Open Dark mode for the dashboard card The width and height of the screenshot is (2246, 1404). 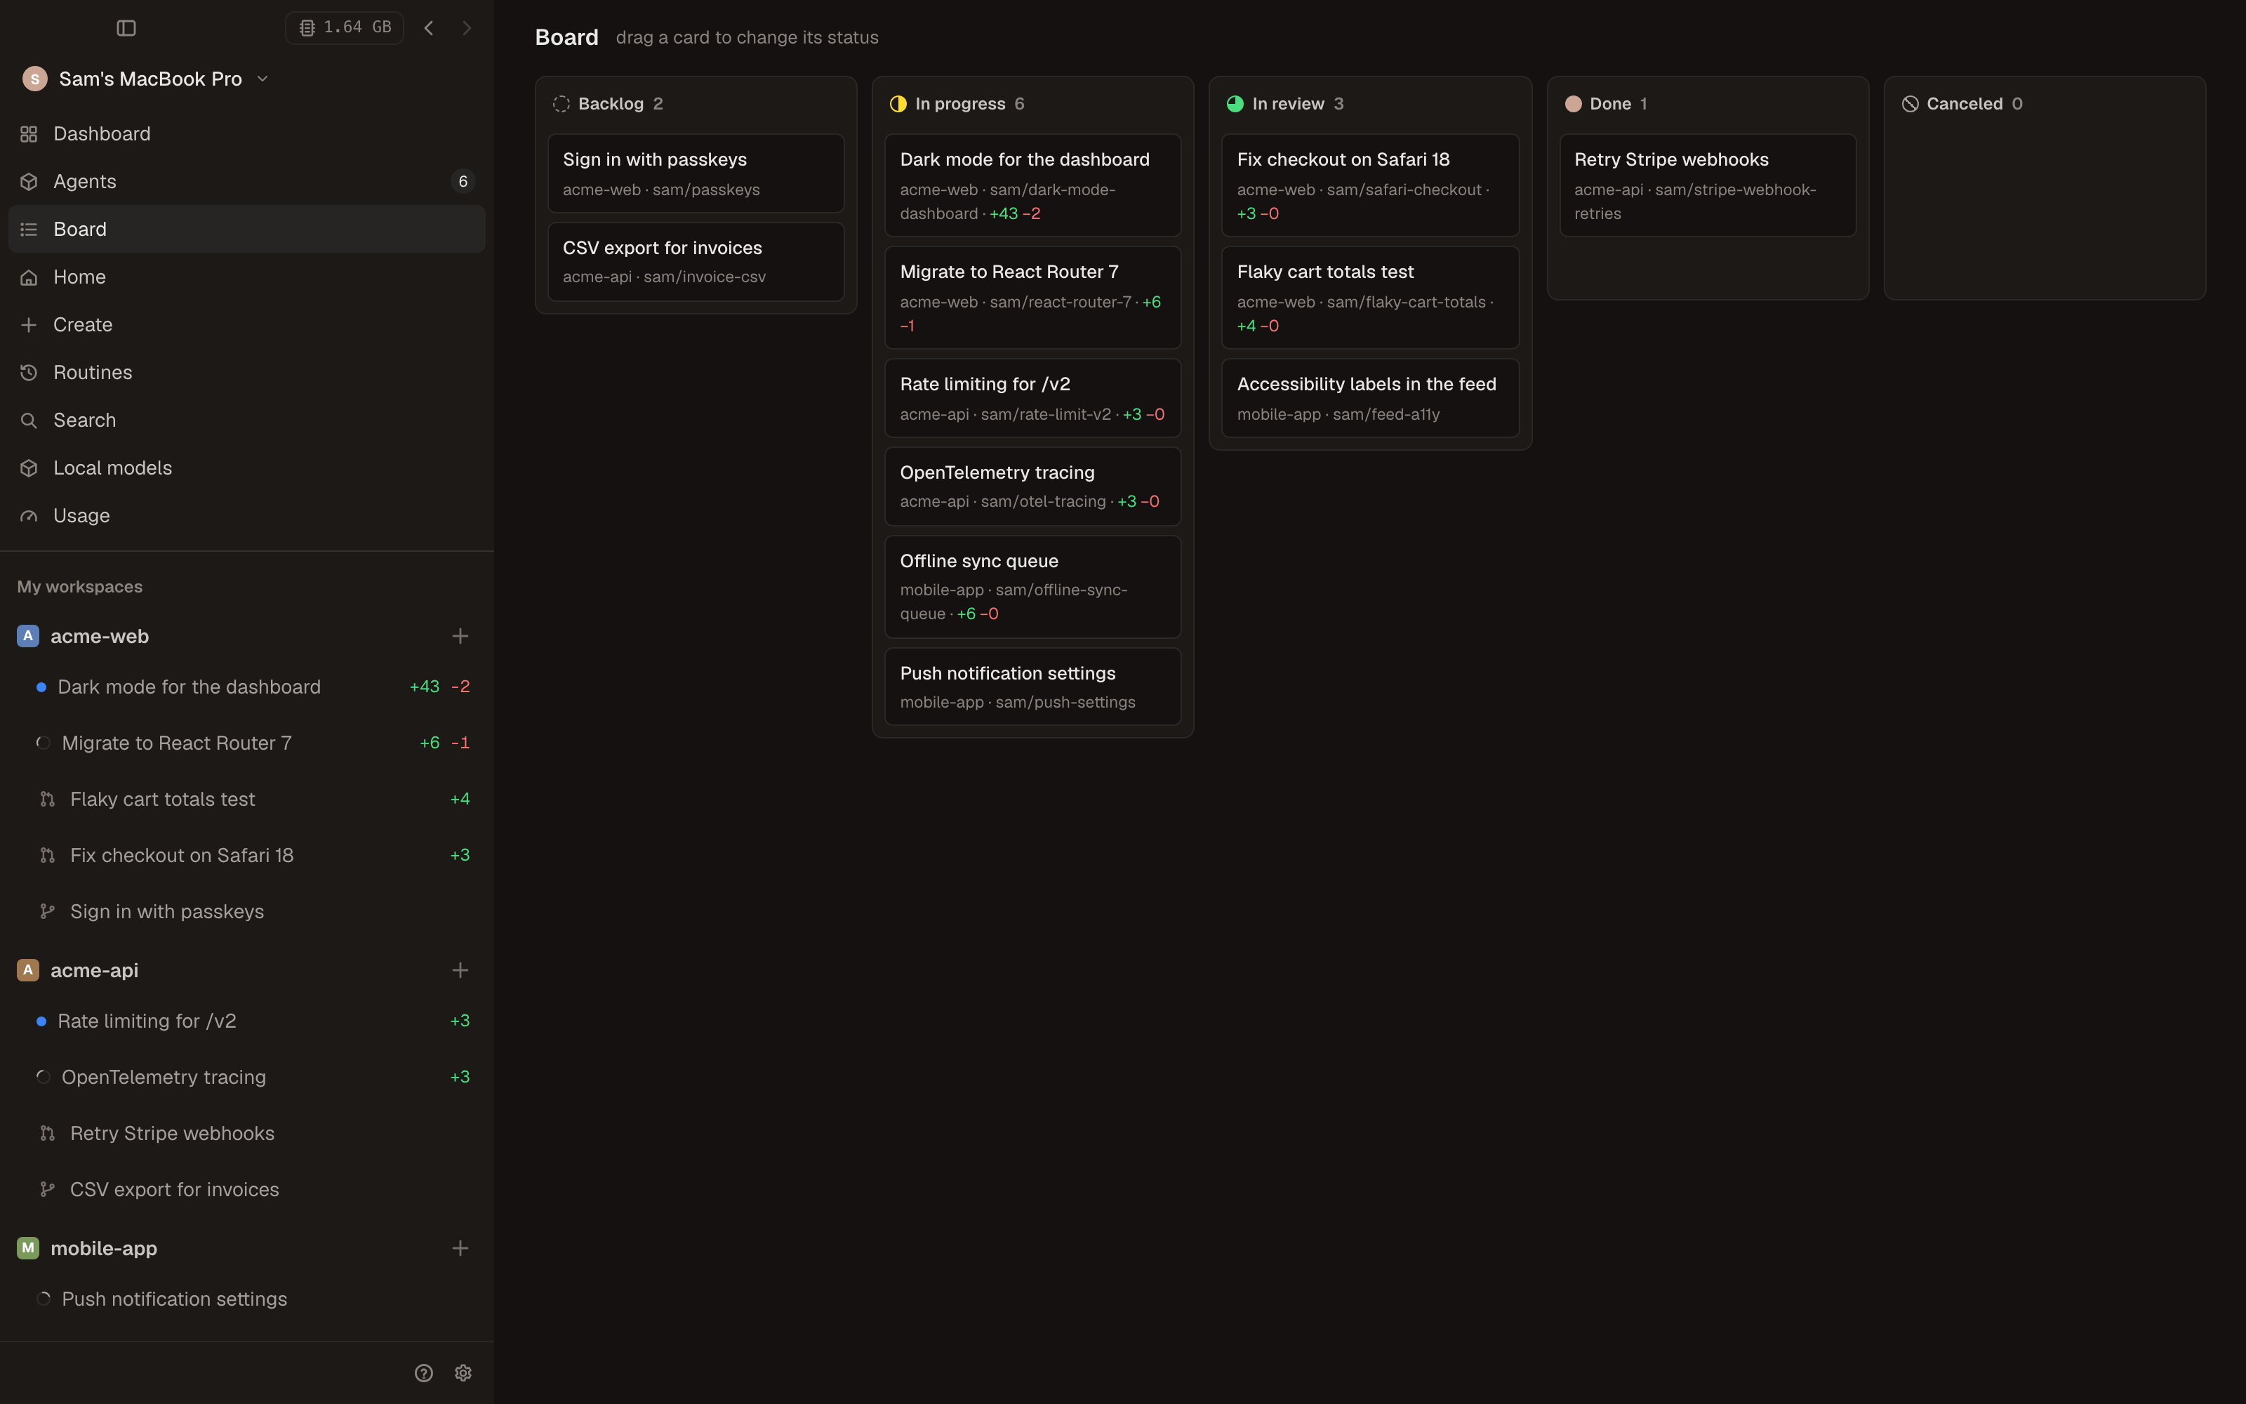tap(1033, 186)
